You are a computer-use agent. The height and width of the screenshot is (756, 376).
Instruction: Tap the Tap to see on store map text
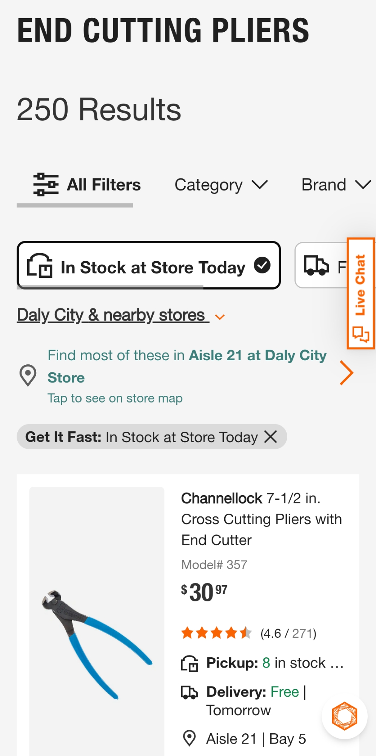[x=115, y=398]
